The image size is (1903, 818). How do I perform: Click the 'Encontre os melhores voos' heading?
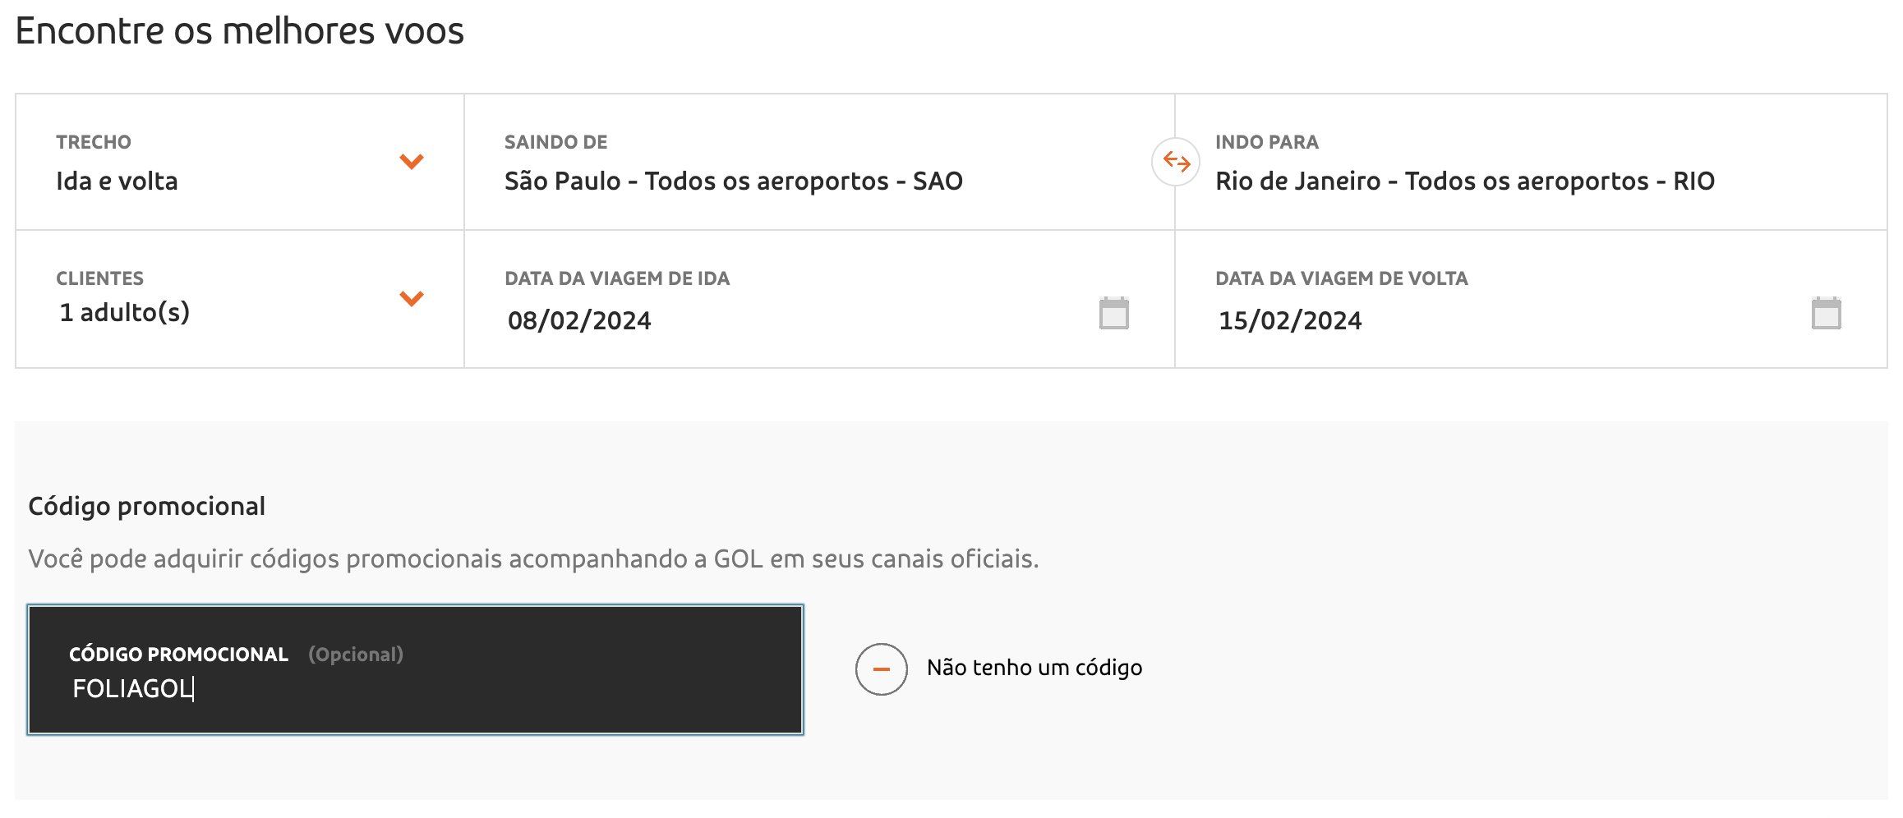pos(240,31)
